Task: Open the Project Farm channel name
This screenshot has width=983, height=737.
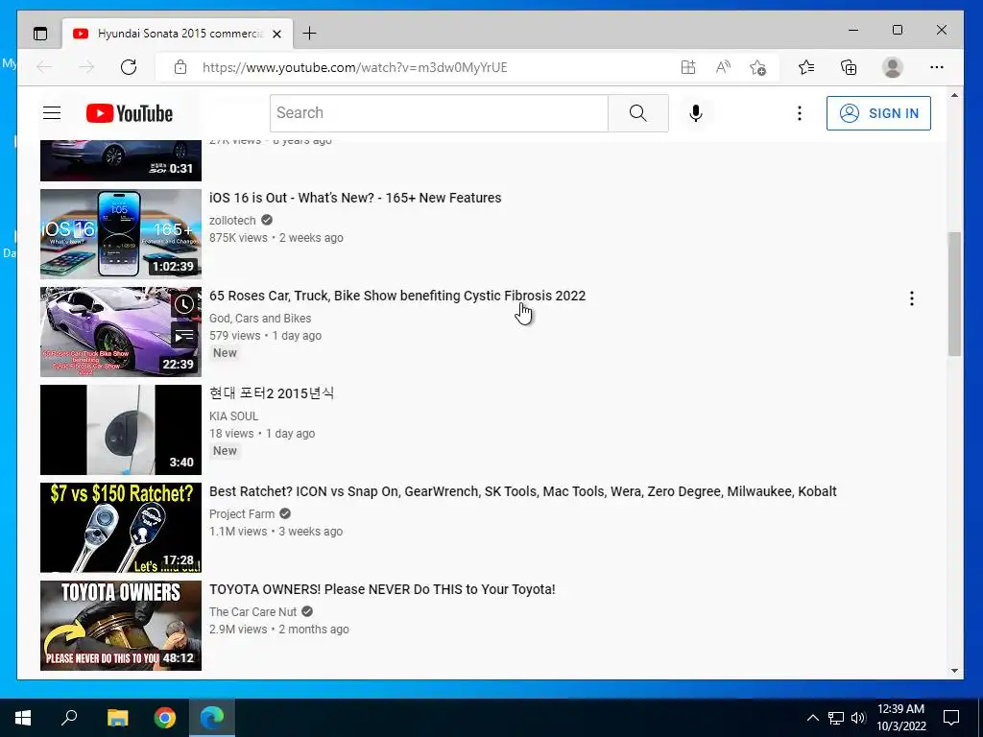Action: click(242, 513)
